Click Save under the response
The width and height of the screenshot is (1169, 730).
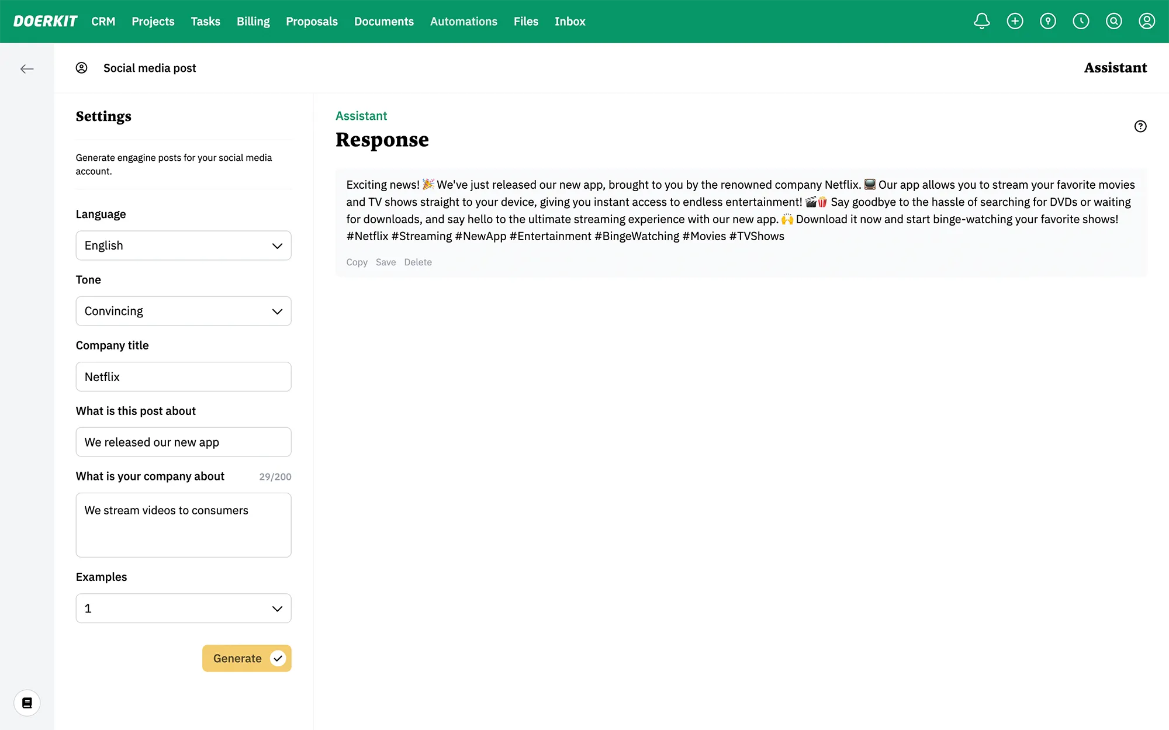385,262
